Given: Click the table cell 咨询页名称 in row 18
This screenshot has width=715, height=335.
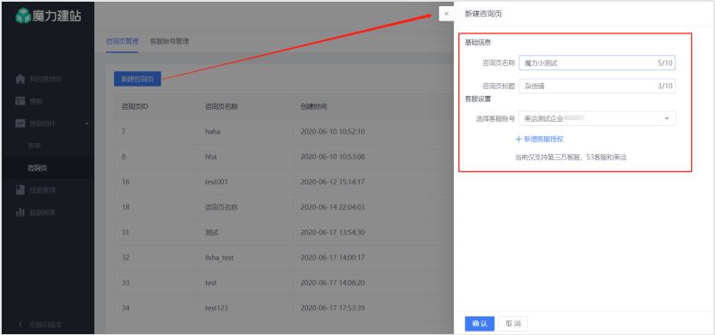Looking at the screenshot, I should coord(221,207).
